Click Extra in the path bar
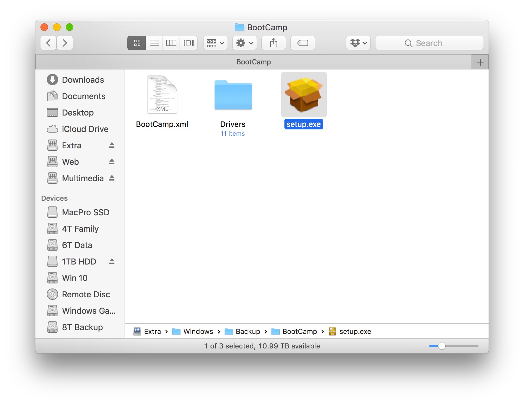Image resolution: width=524 pixels, height=404 pixels. coord(147,331)
